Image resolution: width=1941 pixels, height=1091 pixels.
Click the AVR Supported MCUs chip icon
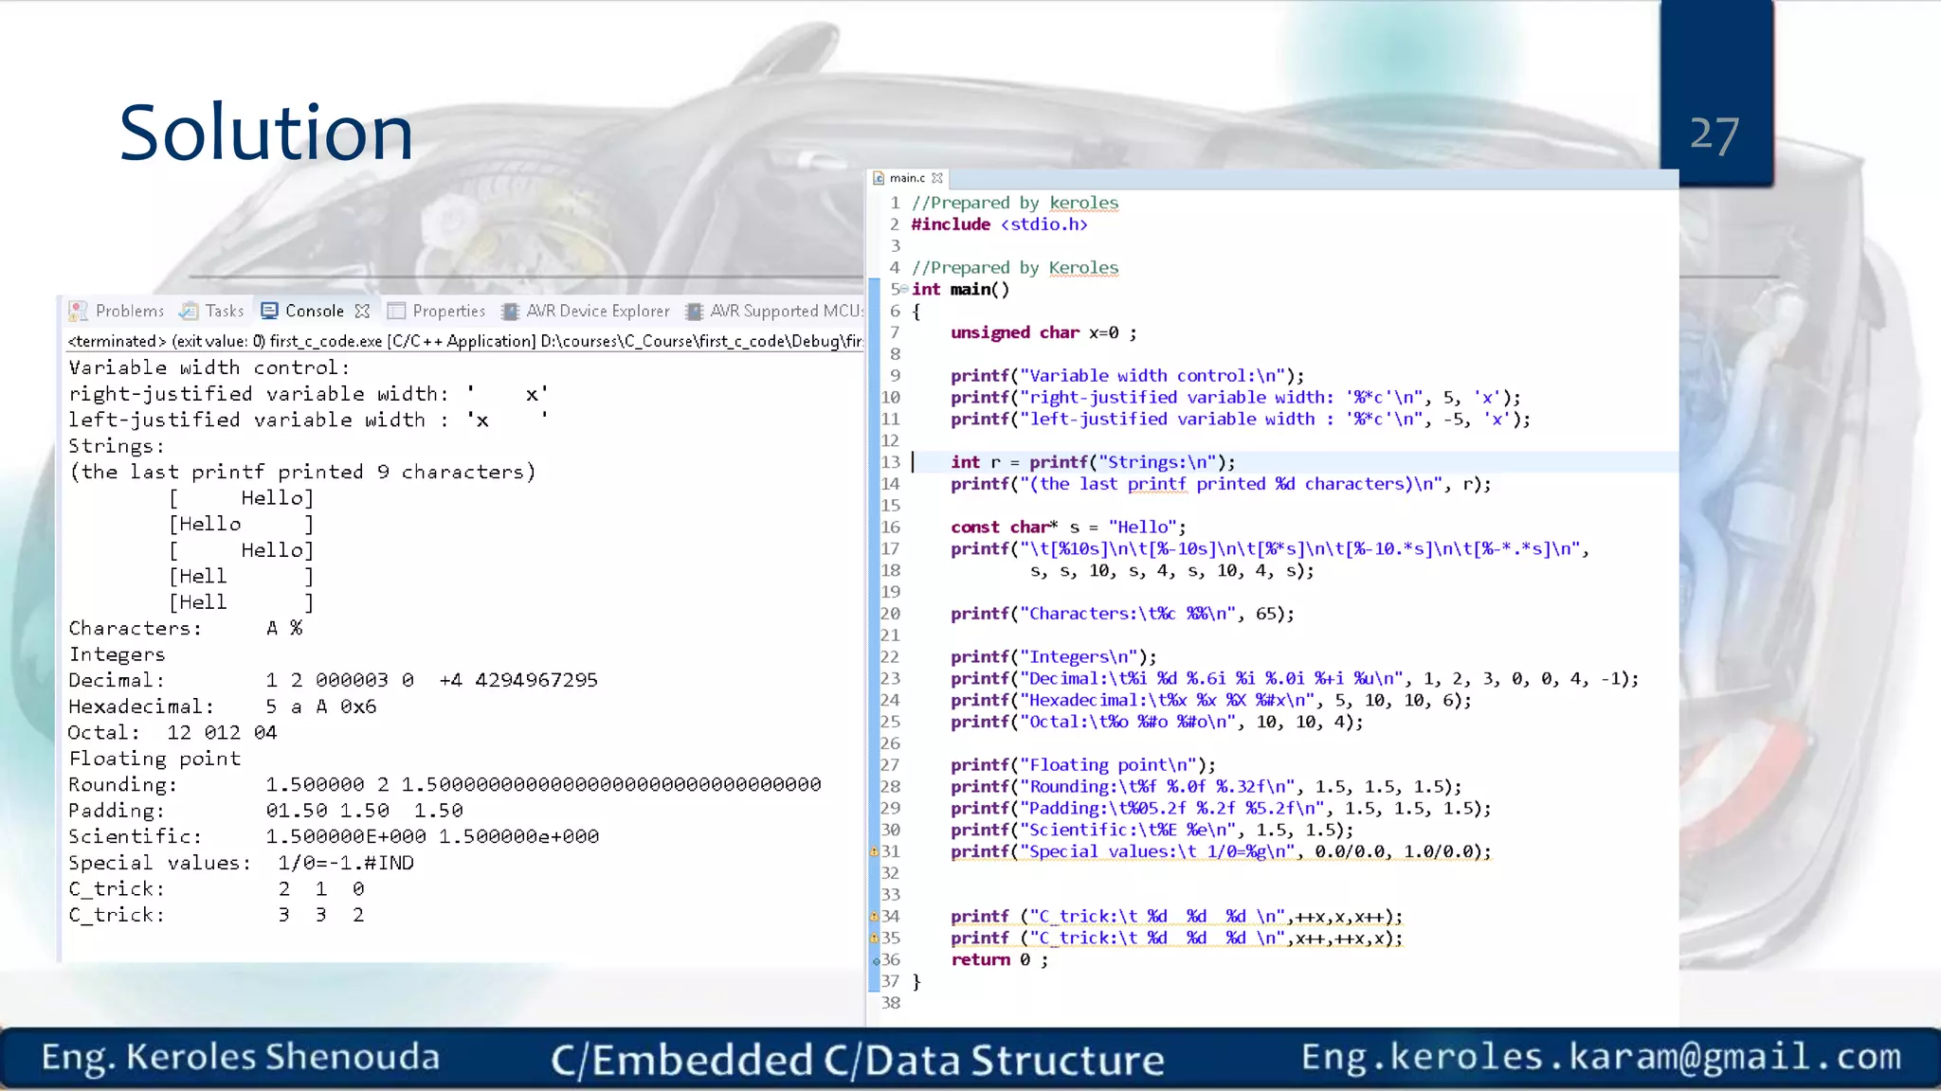tap(695, 311)
